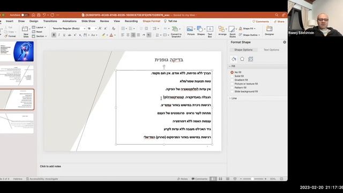Click the Increase Font Size icon
Image resolution: width=343 pixels, height=193 pixels.
click(100, 28)
